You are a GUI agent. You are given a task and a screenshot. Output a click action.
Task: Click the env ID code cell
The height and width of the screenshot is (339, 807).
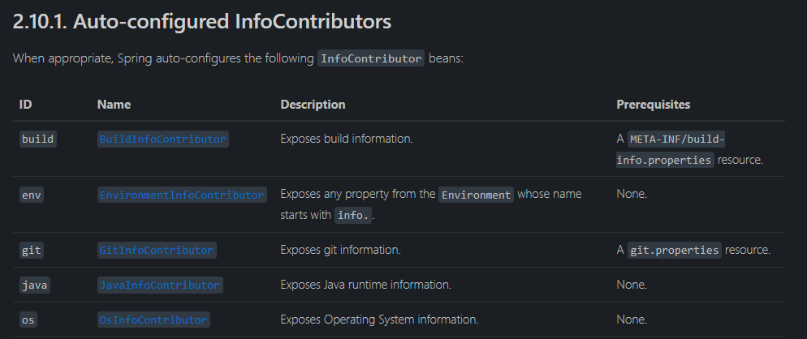31,195
